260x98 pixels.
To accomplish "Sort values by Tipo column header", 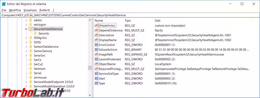I will coord(128,21).
